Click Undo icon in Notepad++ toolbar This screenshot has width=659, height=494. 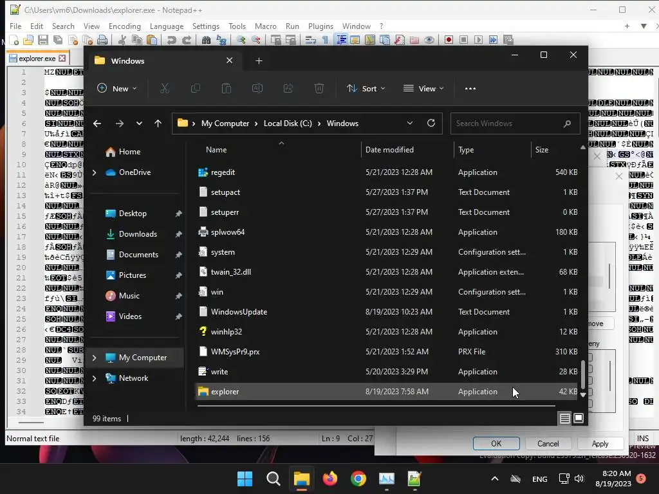[171, 40]
